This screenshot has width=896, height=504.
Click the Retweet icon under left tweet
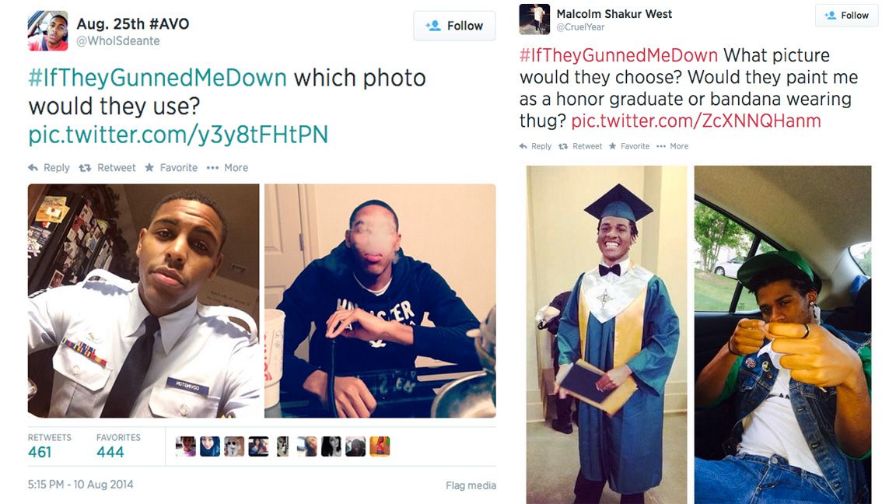pyautogui.click(x=85, y=167)
